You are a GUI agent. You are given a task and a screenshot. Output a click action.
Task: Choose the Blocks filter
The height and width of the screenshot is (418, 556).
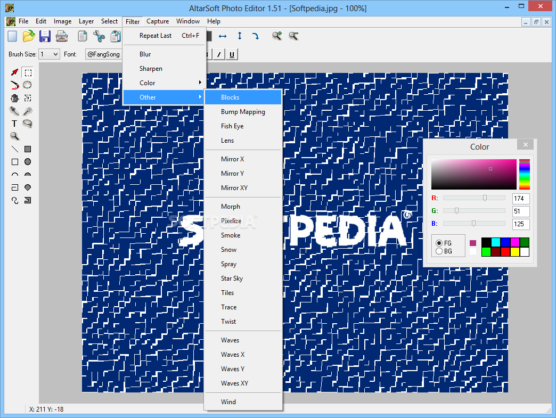[243, 97]
